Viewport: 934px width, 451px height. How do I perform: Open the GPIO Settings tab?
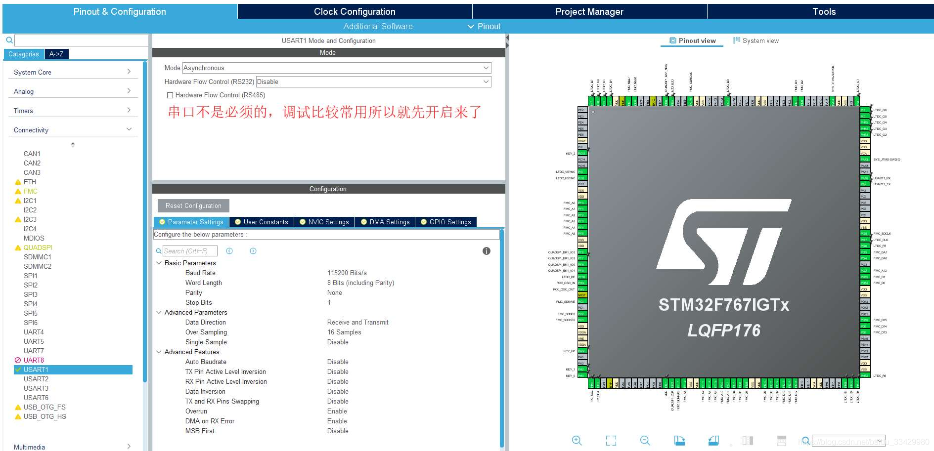click(x=446, y=222)
